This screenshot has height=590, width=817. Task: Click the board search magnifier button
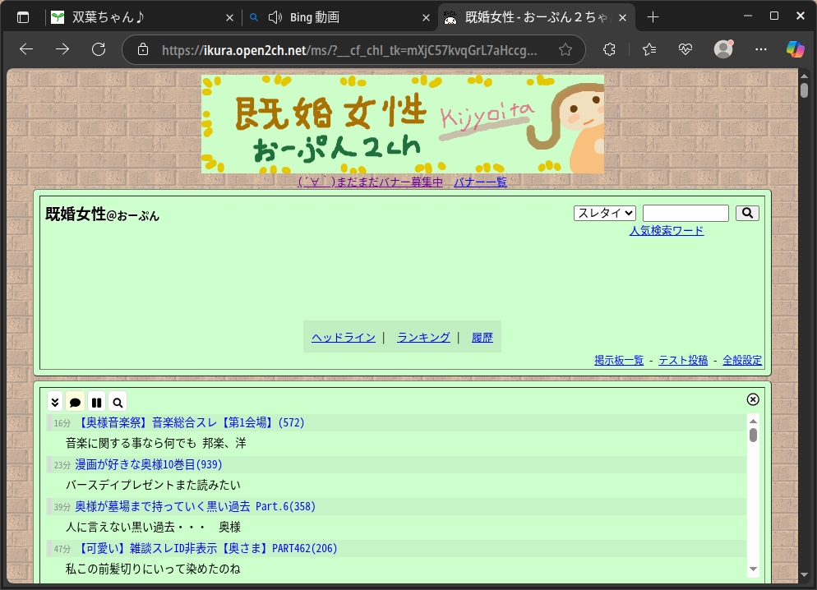pos(747,213)
